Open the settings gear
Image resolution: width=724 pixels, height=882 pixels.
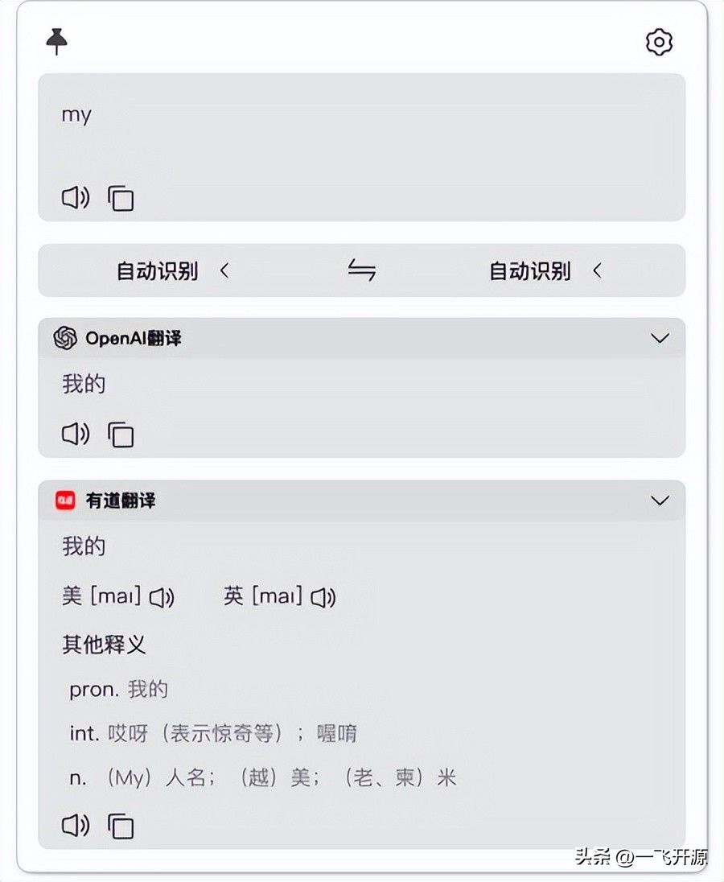[659, 42]
